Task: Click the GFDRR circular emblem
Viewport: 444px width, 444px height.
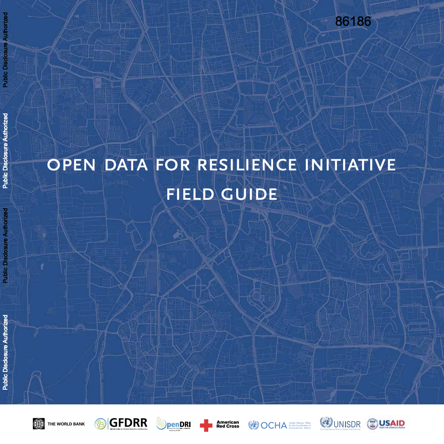Action: point(101,424)
